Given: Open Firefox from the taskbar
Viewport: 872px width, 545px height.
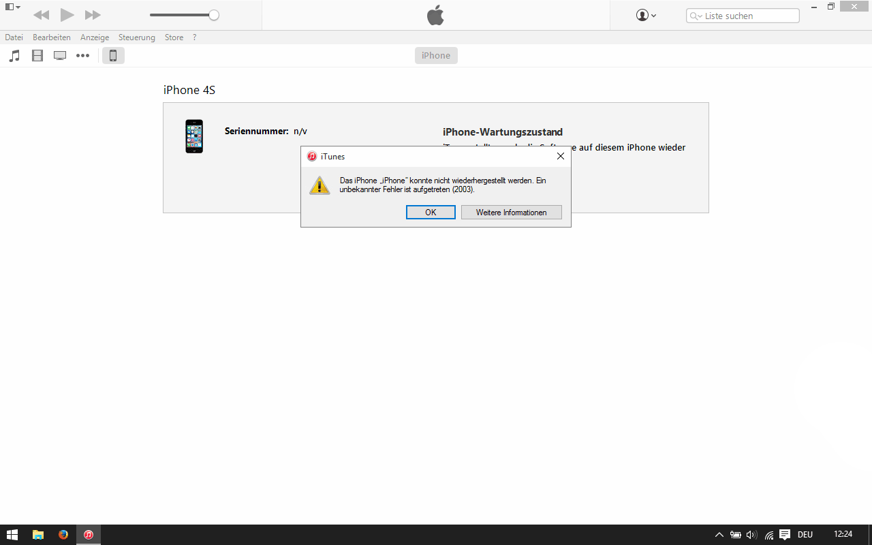Looking at the screenshot, I should pos(63,535).
